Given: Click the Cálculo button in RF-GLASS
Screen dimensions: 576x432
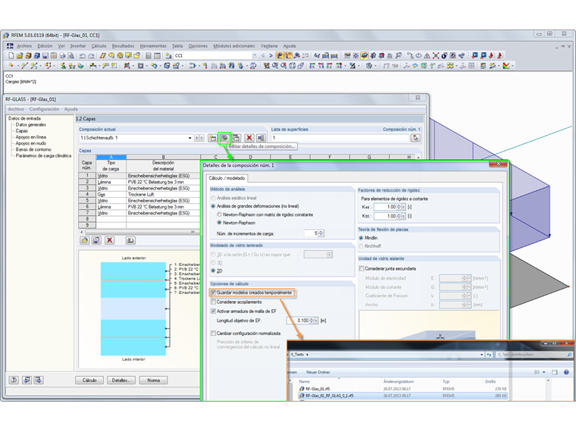Looking at the screenshot, I should tap(89, 380).
